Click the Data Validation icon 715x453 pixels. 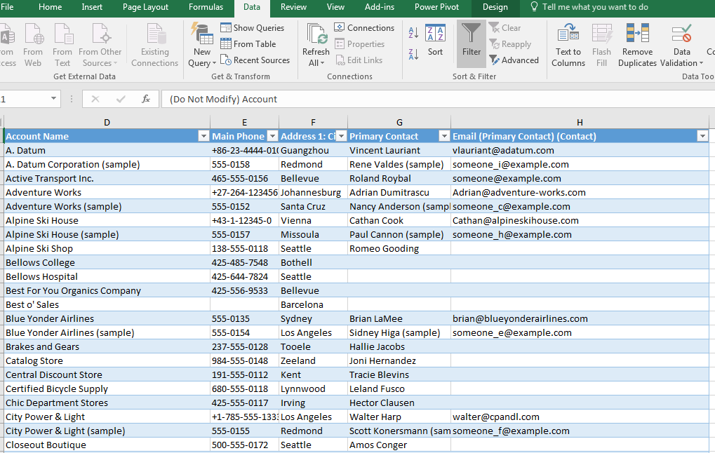tap(682, 34)
